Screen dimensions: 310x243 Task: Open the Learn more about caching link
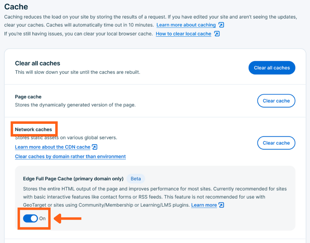186,25
